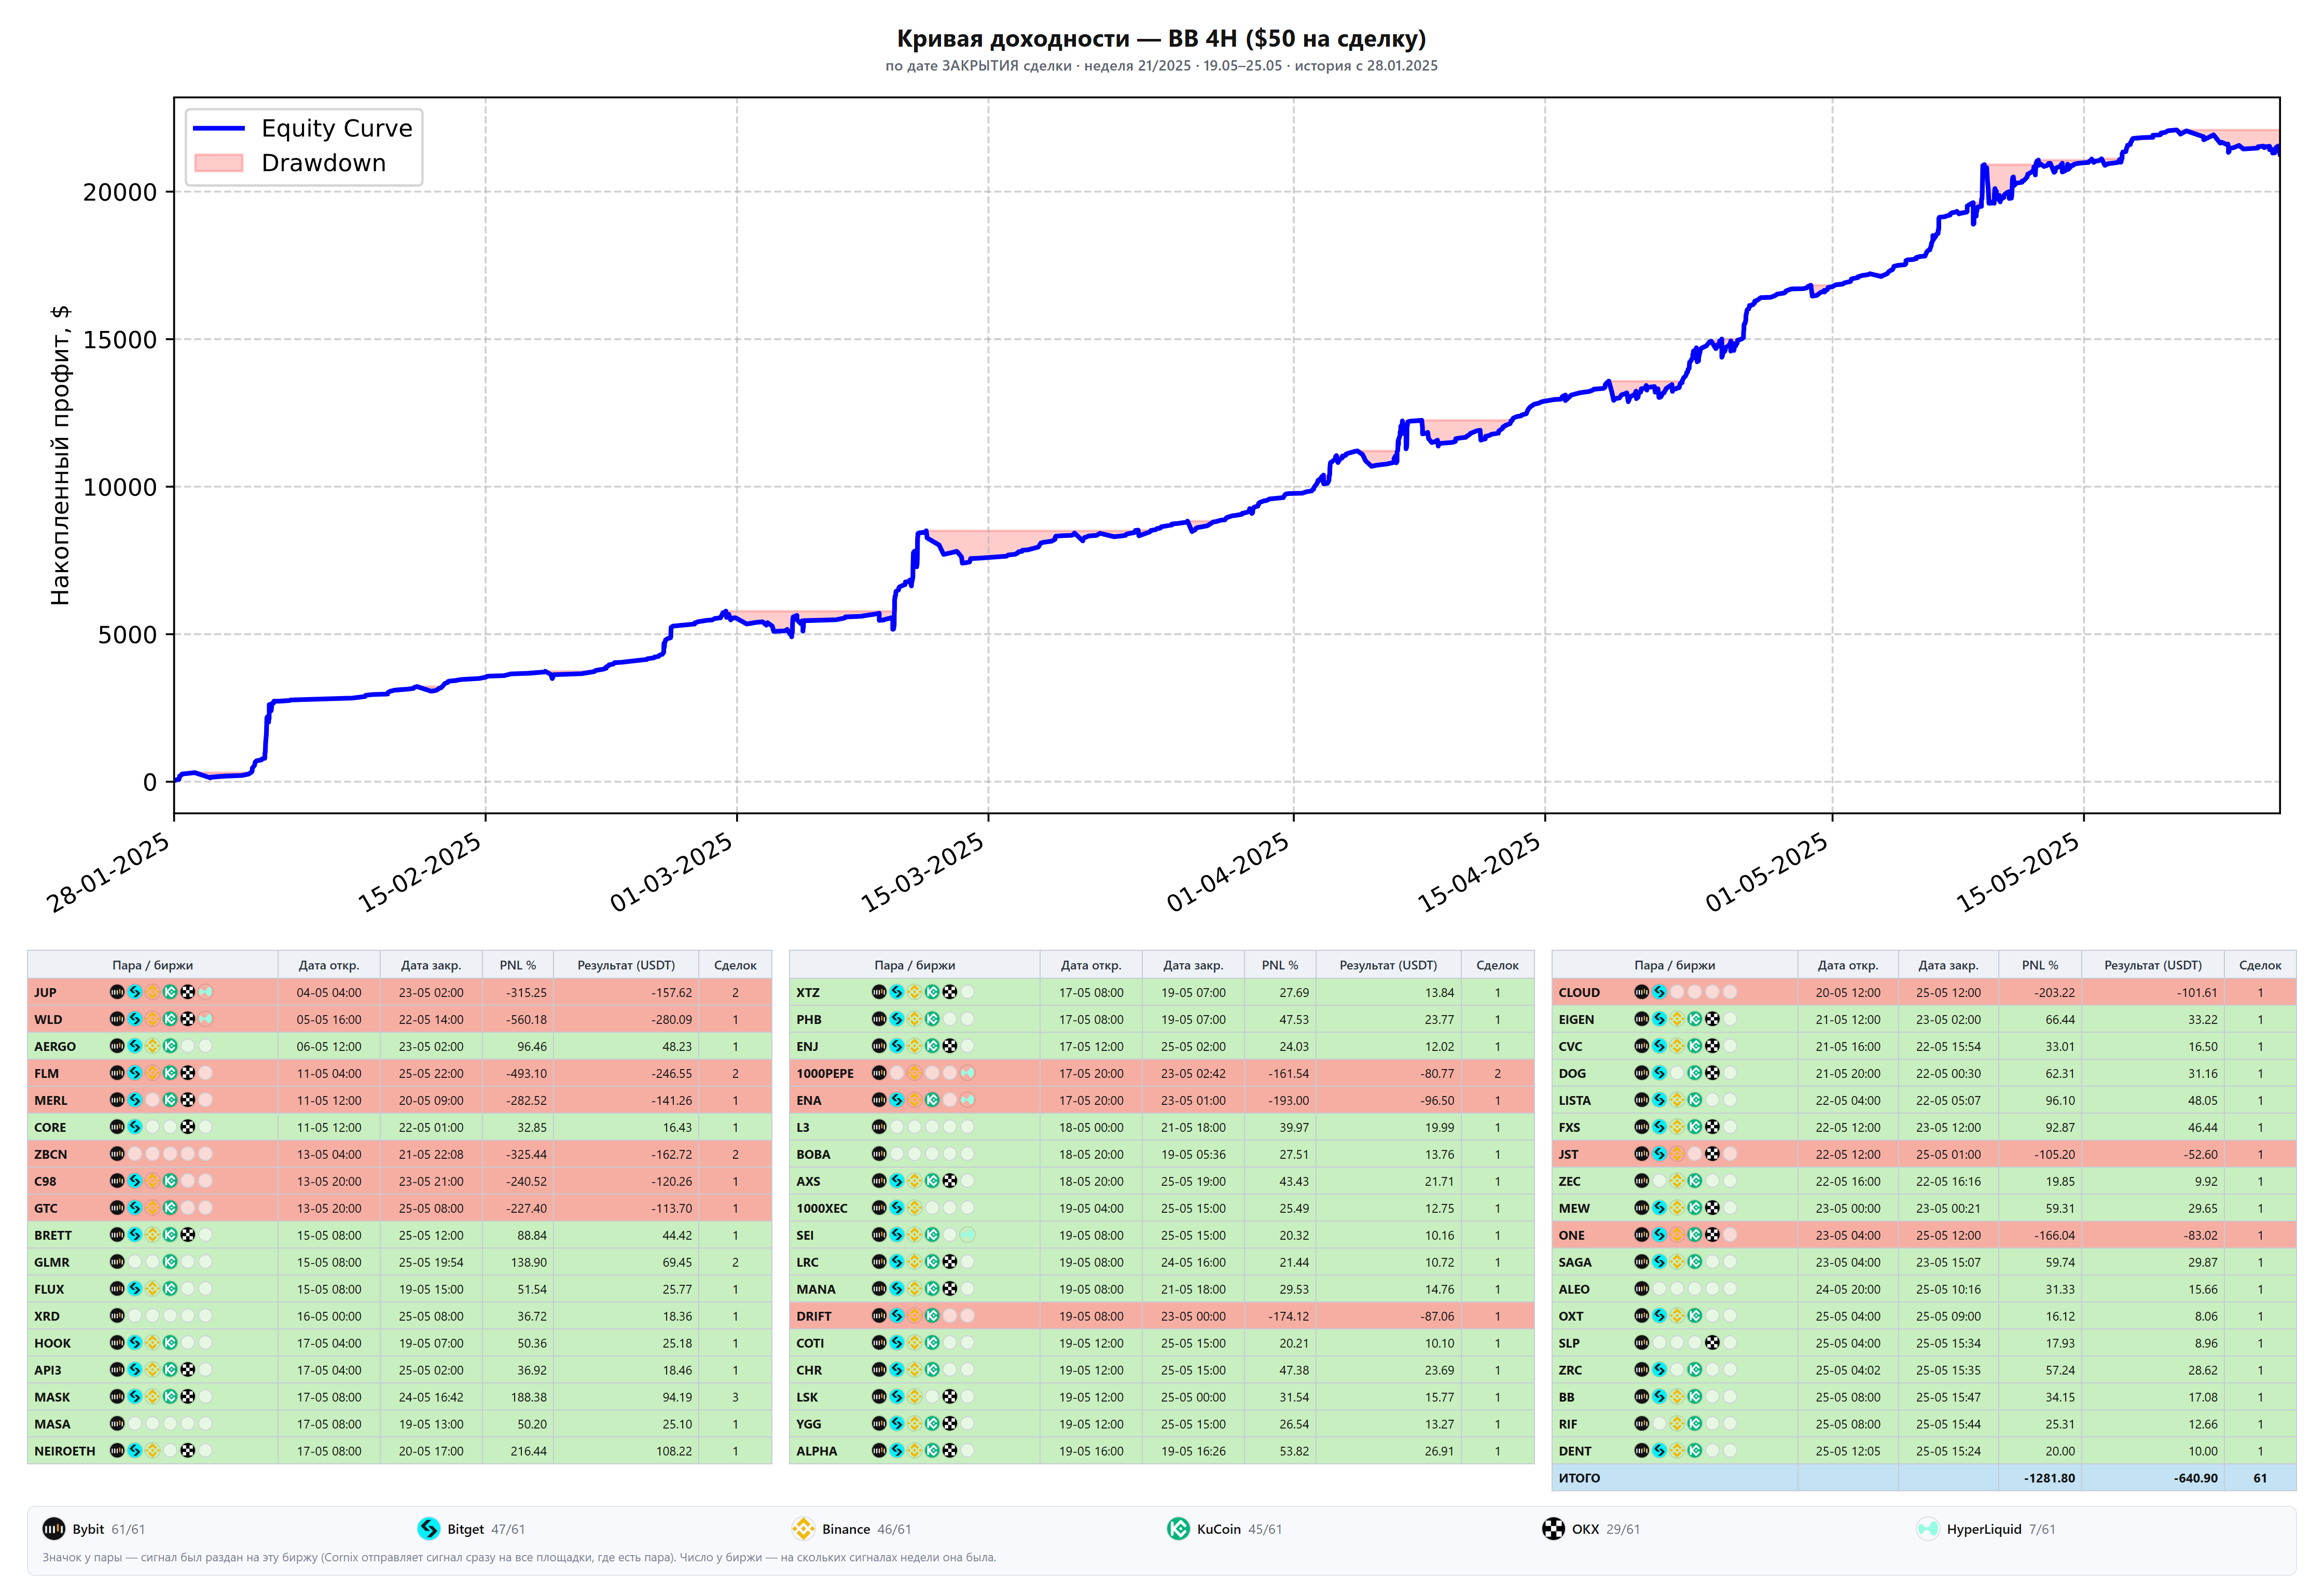Click the chart title 'Кривая доходности'

pos(1012,38)
